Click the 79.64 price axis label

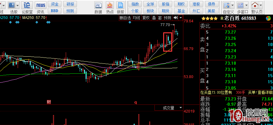189,21
